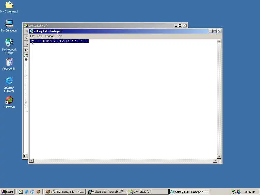Collapse second minus node in OFFICE2K tree
Screen dimensions: 260x195
tap(26, 77)
